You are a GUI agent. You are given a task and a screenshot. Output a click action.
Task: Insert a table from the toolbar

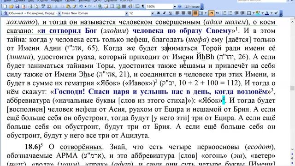[x=112, y=6]
